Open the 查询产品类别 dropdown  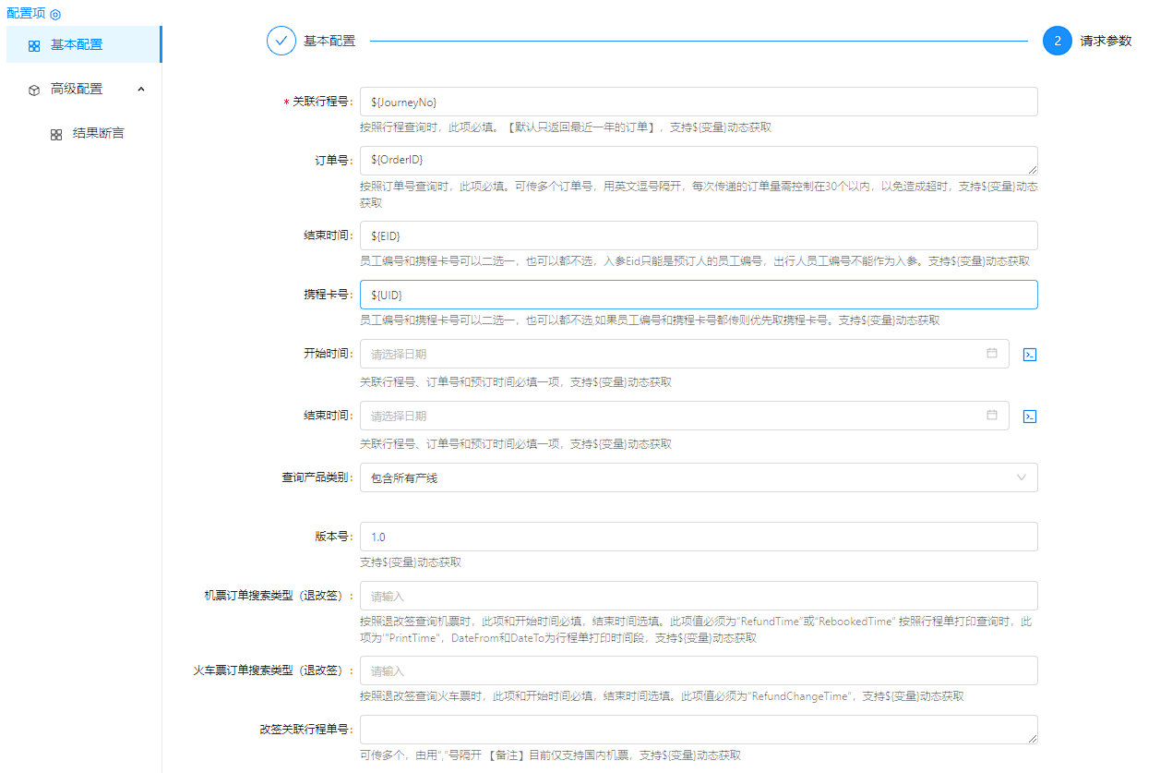point(698,477)
